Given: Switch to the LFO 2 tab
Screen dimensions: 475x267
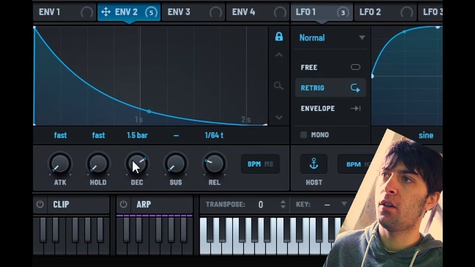Looking at the screenshot, I should (x=386, y=12).
